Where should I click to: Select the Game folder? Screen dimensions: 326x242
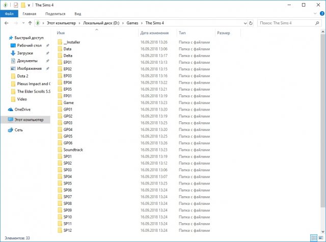point(68,102)
